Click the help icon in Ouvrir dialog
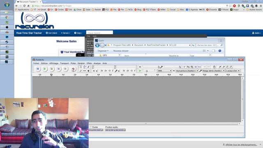This screenshot has width=263, height=148. (x=220, y=51)
